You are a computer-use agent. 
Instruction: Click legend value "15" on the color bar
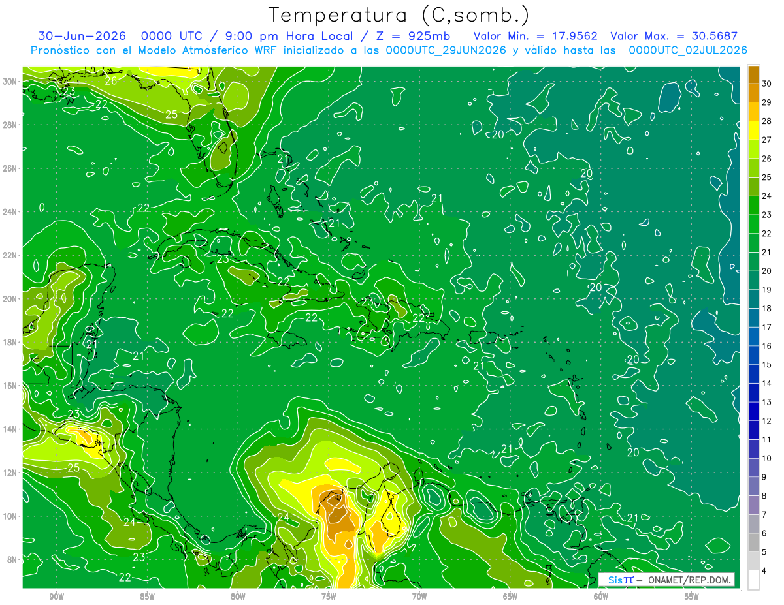pyautogui.click(x=767, y=365)
